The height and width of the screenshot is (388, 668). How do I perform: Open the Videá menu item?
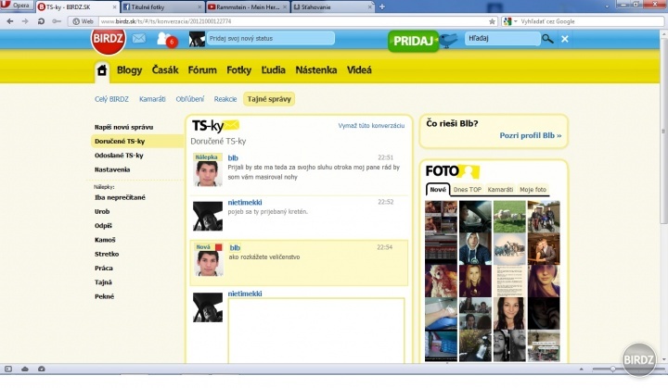coord(359,69)
